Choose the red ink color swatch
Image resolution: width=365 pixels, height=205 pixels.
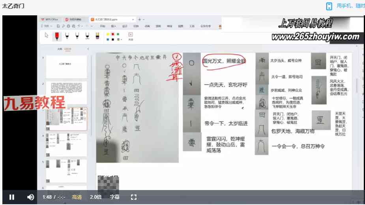[113, 34]
